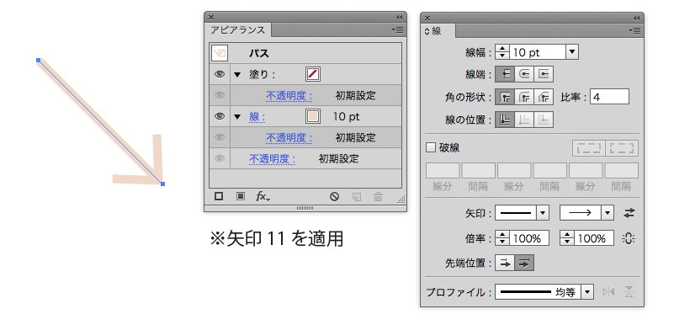Choose round join corner shape
This screenshot has width=674, height=325.
(x=524, y=97)
